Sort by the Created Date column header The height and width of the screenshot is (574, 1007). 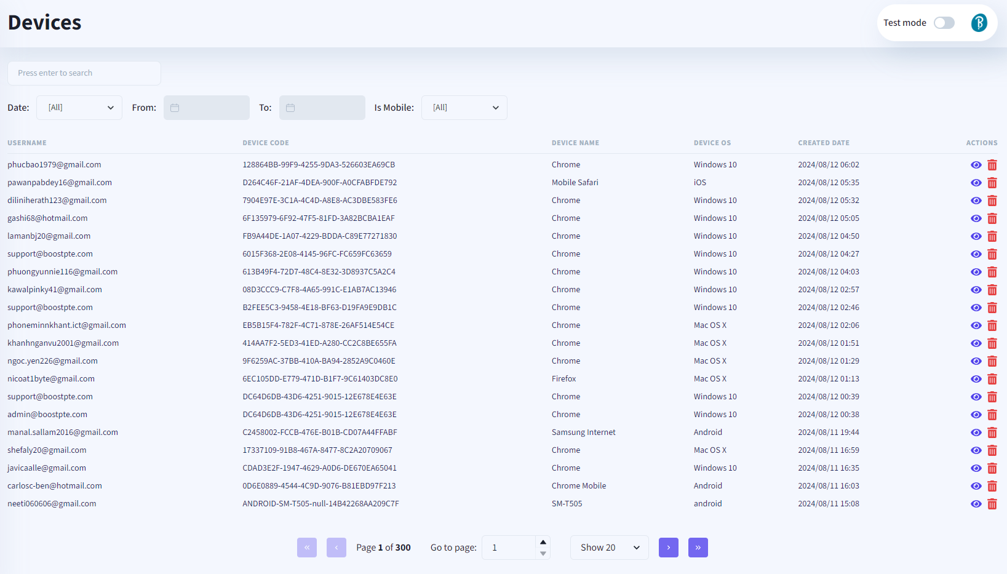coord(823,143)
